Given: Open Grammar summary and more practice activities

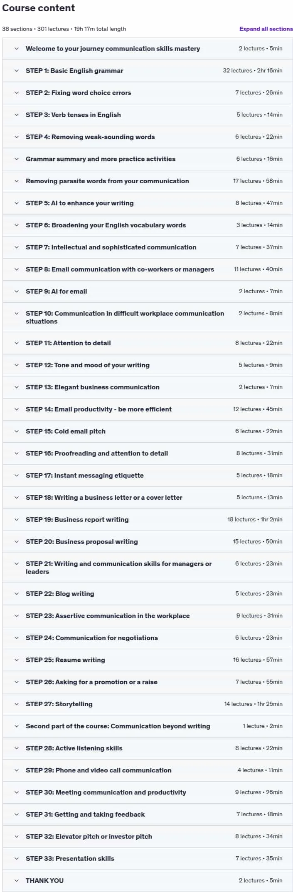Looking at the screenshot, I should coord(101,159).
